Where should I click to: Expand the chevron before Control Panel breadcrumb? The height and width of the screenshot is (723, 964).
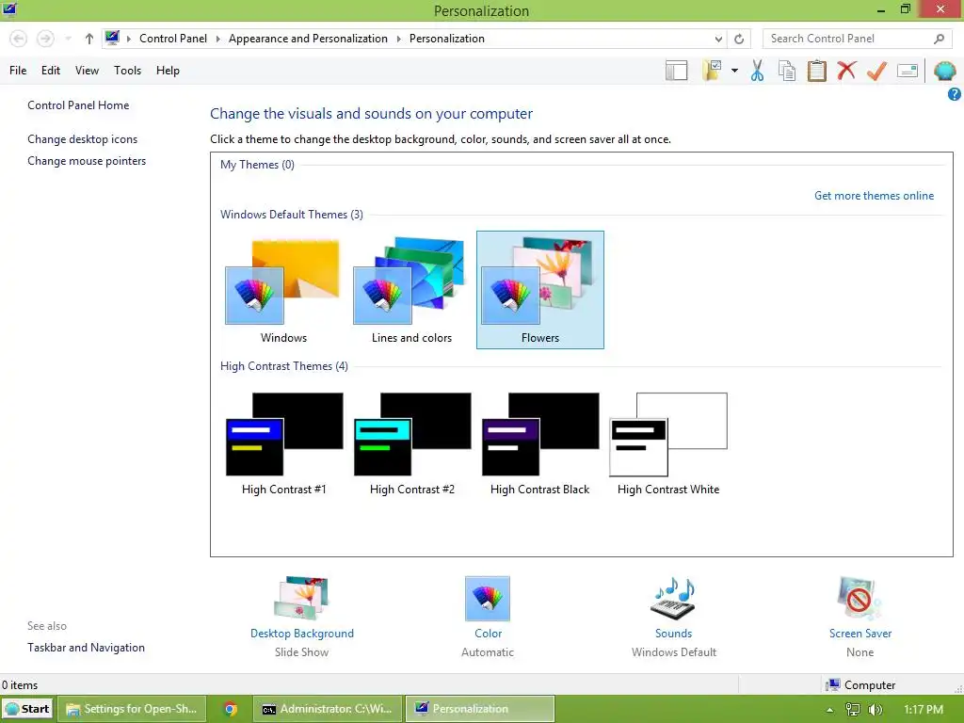coord(128,39)
